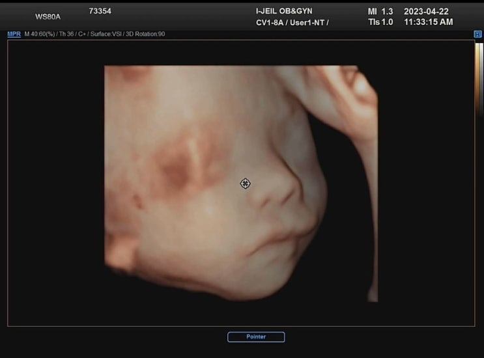
Task: Click the Th 36 threshold value
Action: click(x=64, y=34)
